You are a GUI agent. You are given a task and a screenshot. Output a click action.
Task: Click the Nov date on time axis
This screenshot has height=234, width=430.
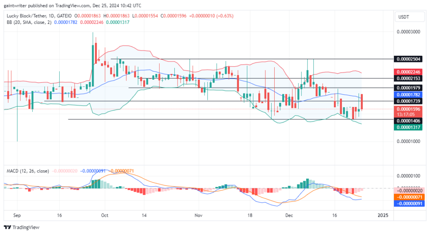coord(198,215)
